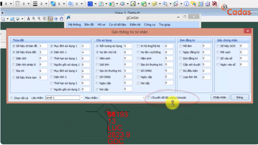Click the yellow layered sheets toolbar icon
258x145 pixels.
point(154,4)
